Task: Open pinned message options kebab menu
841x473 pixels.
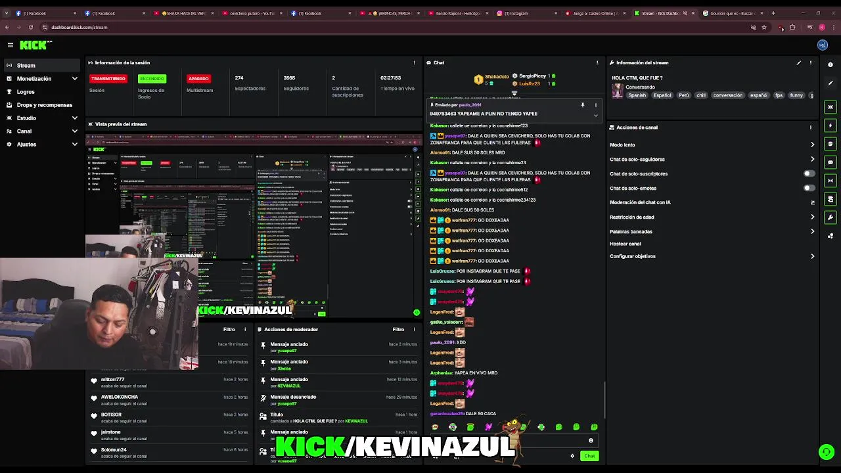Action: click(x=596, y=105)
